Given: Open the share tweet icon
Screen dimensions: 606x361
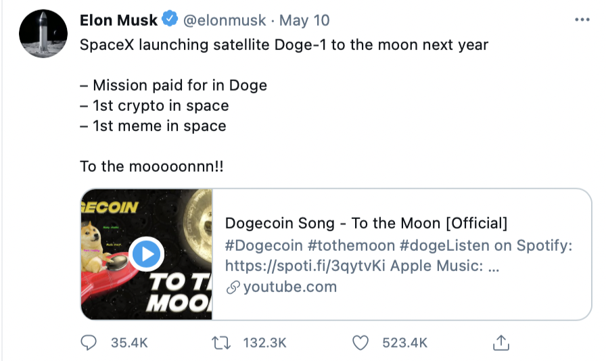Looking at the screenshot, I should (500, 342).
